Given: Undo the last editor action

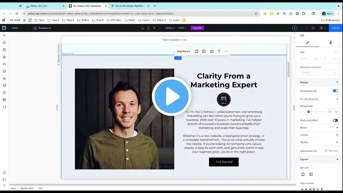Looking at the screenshot, I should pos(302,28).
